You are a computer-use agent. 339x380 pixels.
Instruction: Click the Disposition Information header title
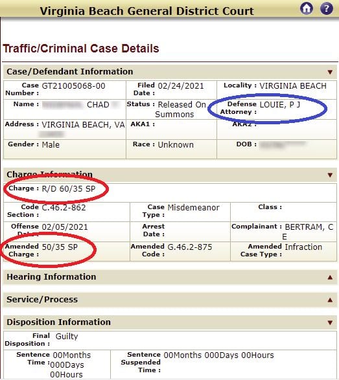pyautogui.click(x=59, y=322)
